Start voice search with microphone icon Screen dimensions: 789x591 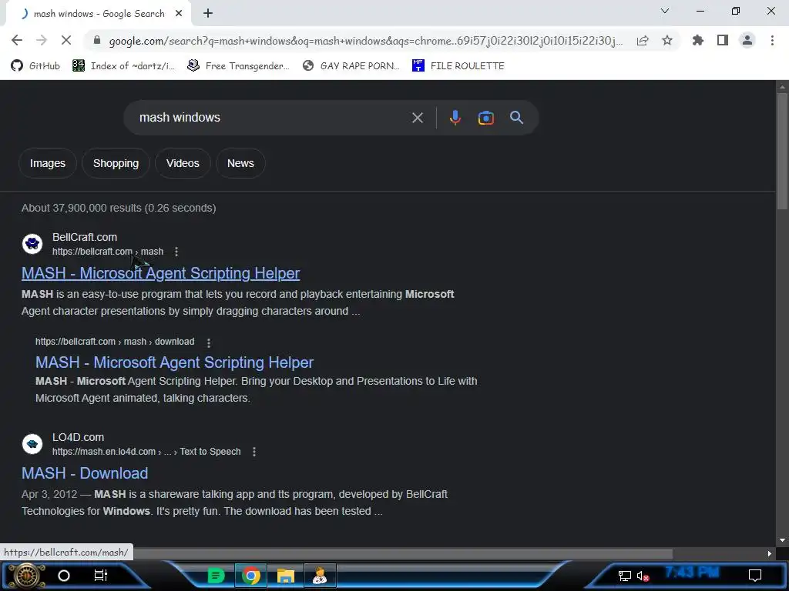pos(455,118)
